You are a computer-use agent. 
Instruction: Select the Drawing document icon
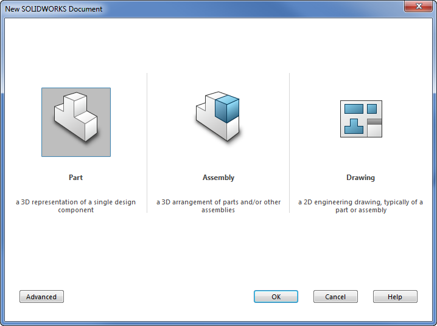(361, 119)
